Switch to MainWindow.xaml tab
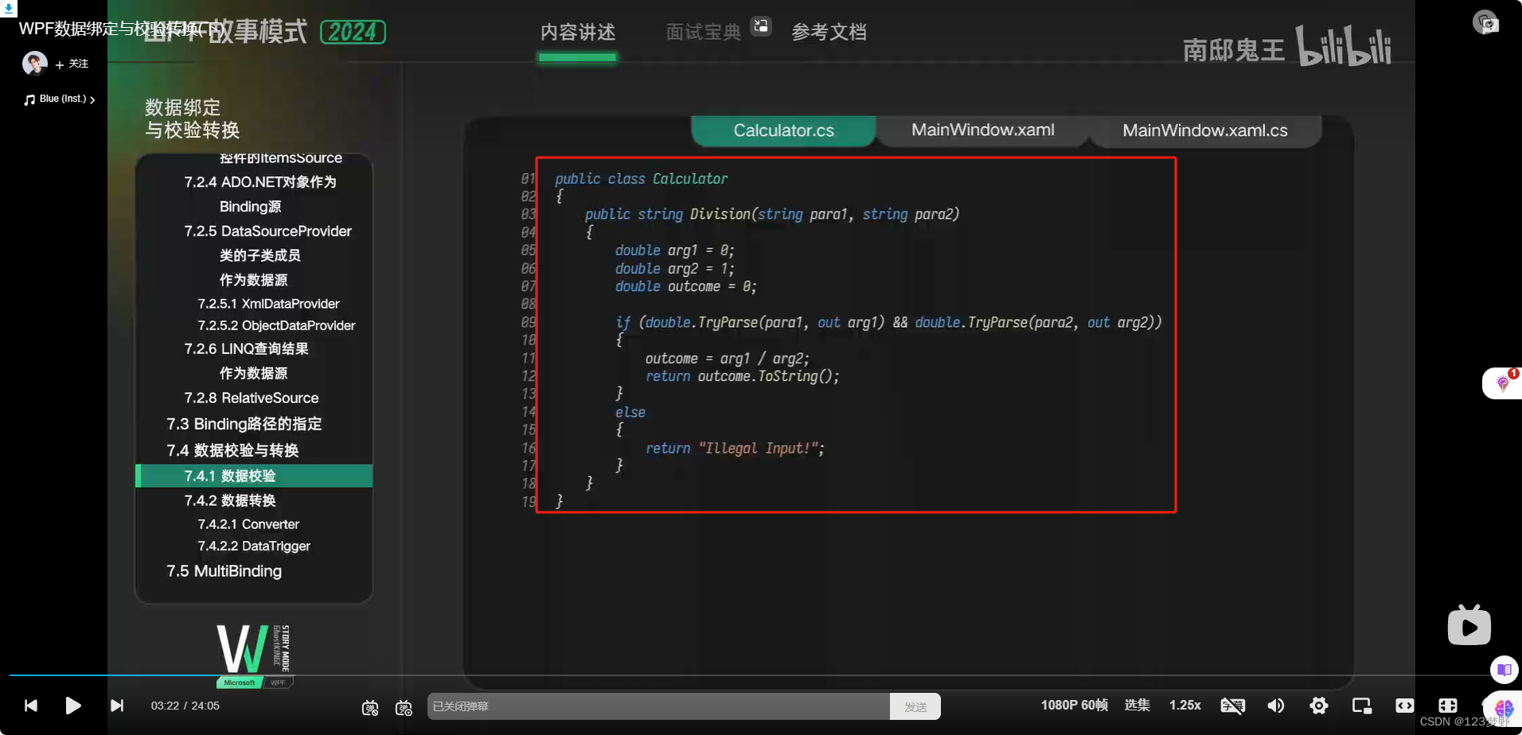This screenshot has height=735, width=1522. pyautogui.click(x=982, y=130)
